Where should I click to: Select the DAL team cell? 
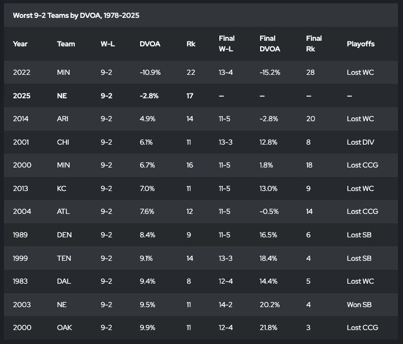63,281
